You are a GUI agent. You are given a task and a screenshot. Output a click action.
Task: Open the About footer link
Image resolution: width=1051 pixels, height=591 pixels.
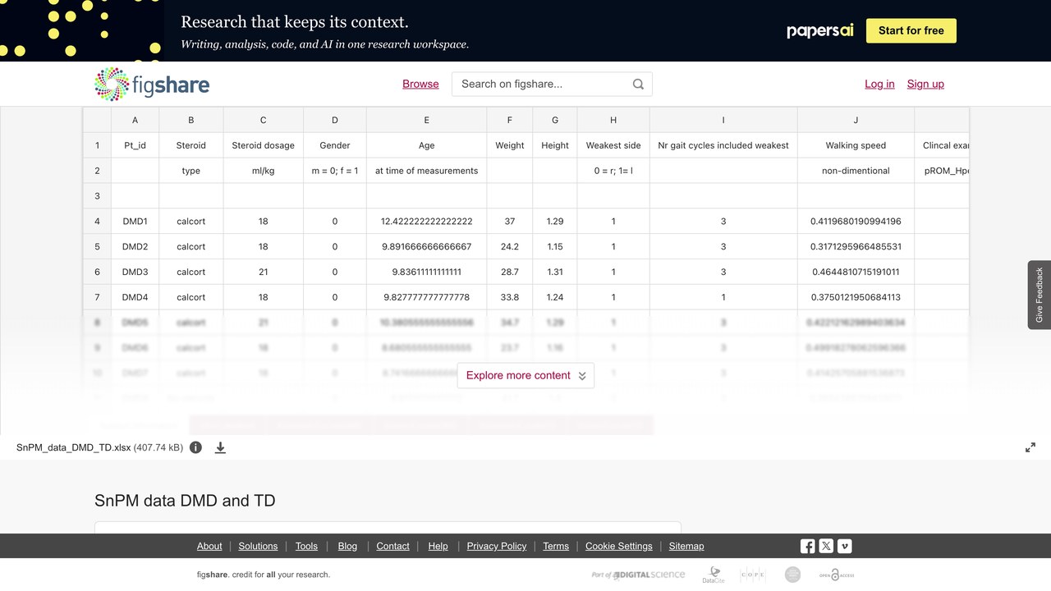coord(209,546)
